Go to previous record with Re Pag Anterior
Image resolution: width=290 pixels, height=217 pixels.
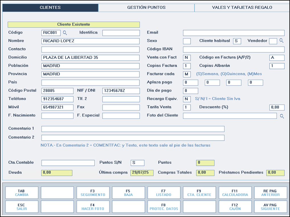(x=270, y=193)
